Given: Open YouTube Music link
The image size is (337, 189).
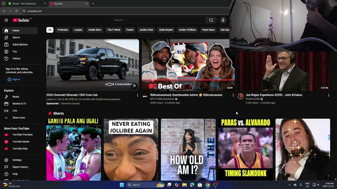Looking at the screenshot, I should coord(20,142).
